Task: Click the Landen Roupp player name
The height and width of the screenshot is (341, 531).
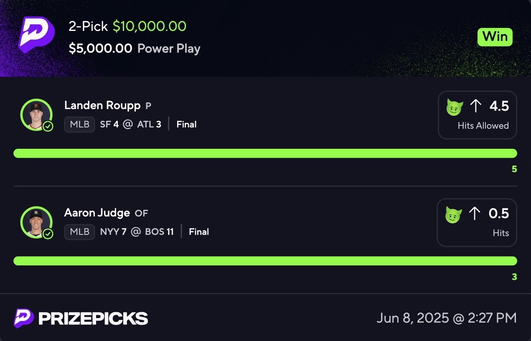Action: [102, 106]
